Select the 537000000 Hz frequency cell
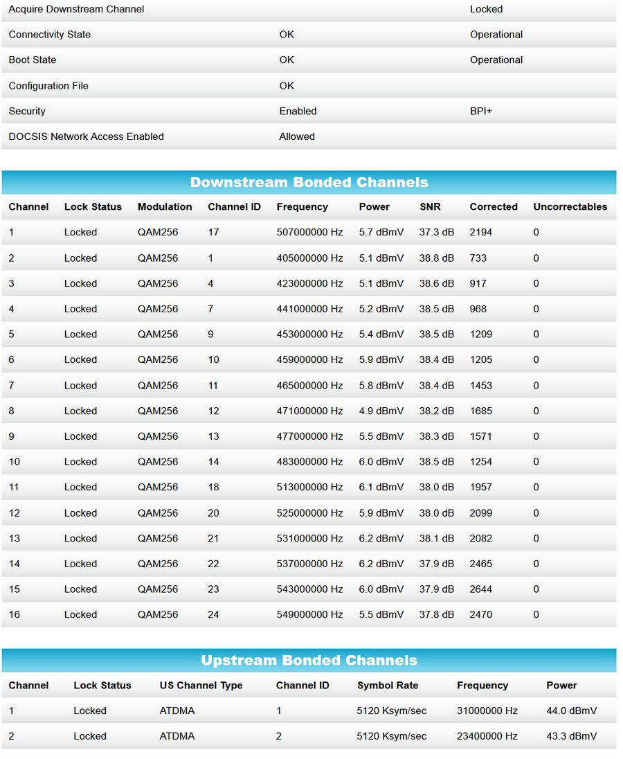The width and height of the screenshot is (623, 759). pyautogui.click(x=309, y=564)
